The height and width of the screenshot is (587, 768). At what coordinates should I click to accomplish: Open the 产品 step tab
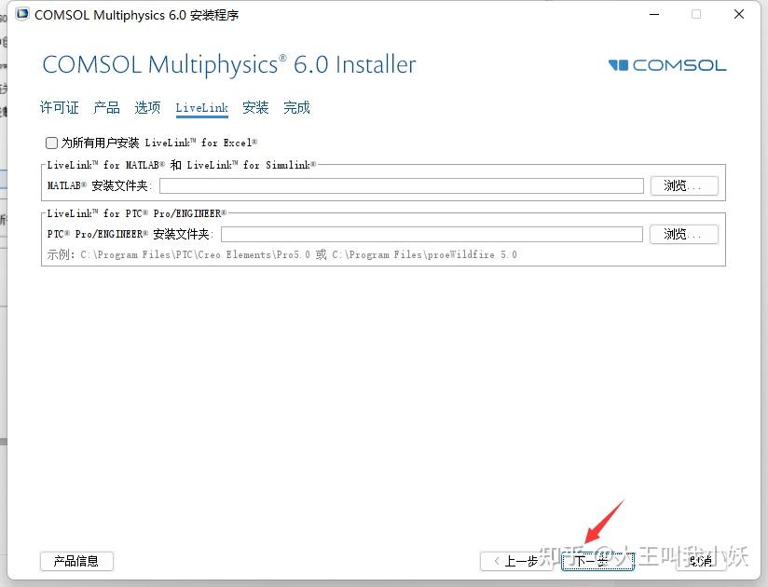(107, 107)
